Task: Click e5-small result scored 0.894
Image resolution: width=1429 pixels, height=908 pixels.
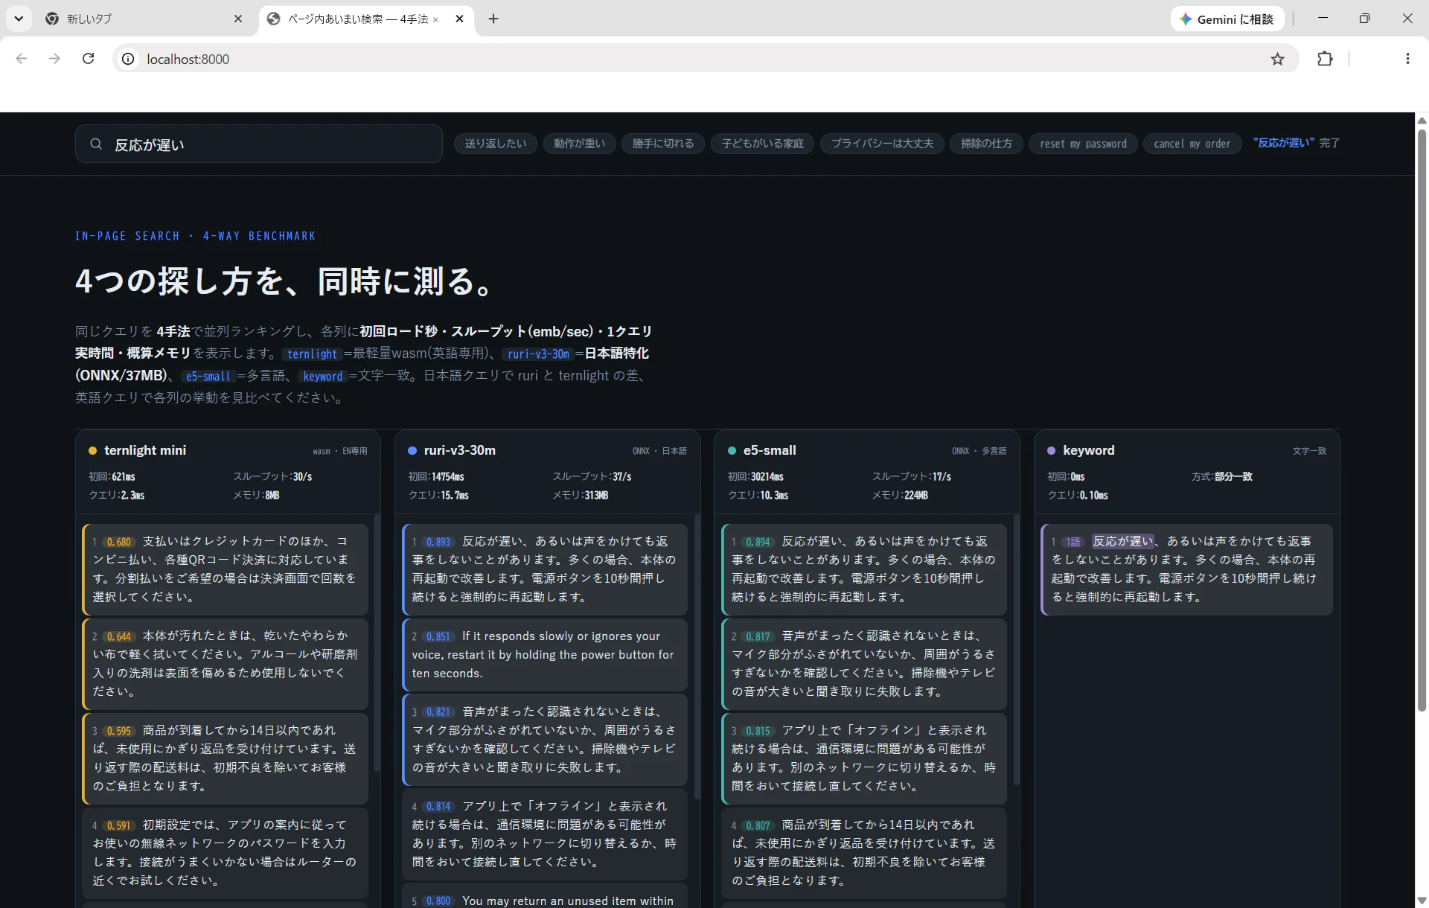Action: 864,569
